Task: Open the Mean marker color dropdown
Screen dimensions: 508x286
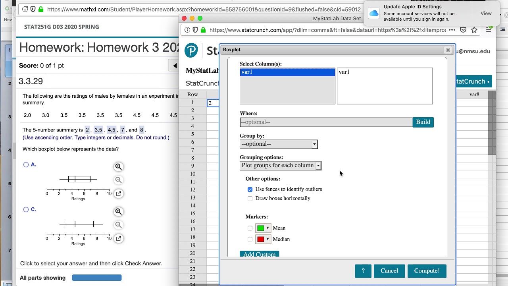Action: [x=268, y=228]
